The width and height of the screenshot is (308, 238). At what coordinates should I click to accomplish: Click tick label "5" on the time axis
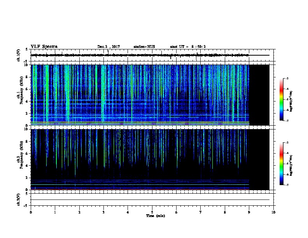[152, 212]
